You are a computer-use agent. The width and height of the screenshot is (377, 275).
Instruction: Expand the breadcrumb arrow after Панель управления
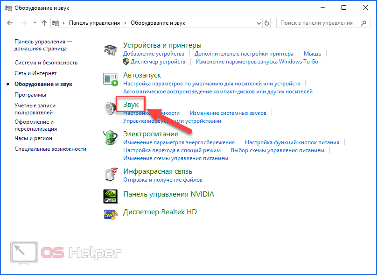125,23
